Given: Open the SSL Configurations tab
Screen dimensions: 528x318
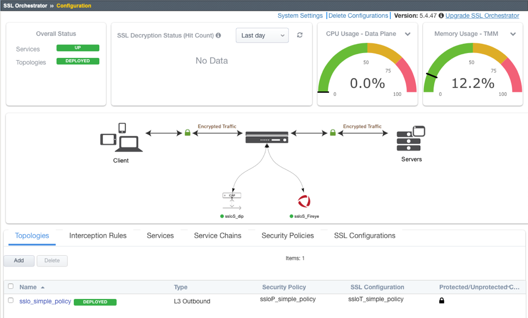Looking at the screenshot, I should 365,236.
